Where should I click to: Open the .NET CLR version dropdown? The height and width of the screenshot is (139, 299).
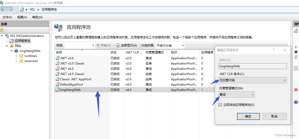pos(252,80)
